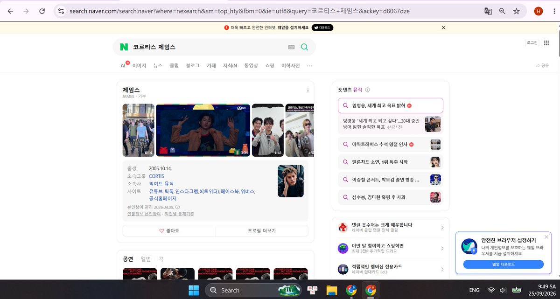Open 에픽트레버스 추석 명절 인사 topic
This screenshot has width=560, height=299.
[x=390, y=144]
